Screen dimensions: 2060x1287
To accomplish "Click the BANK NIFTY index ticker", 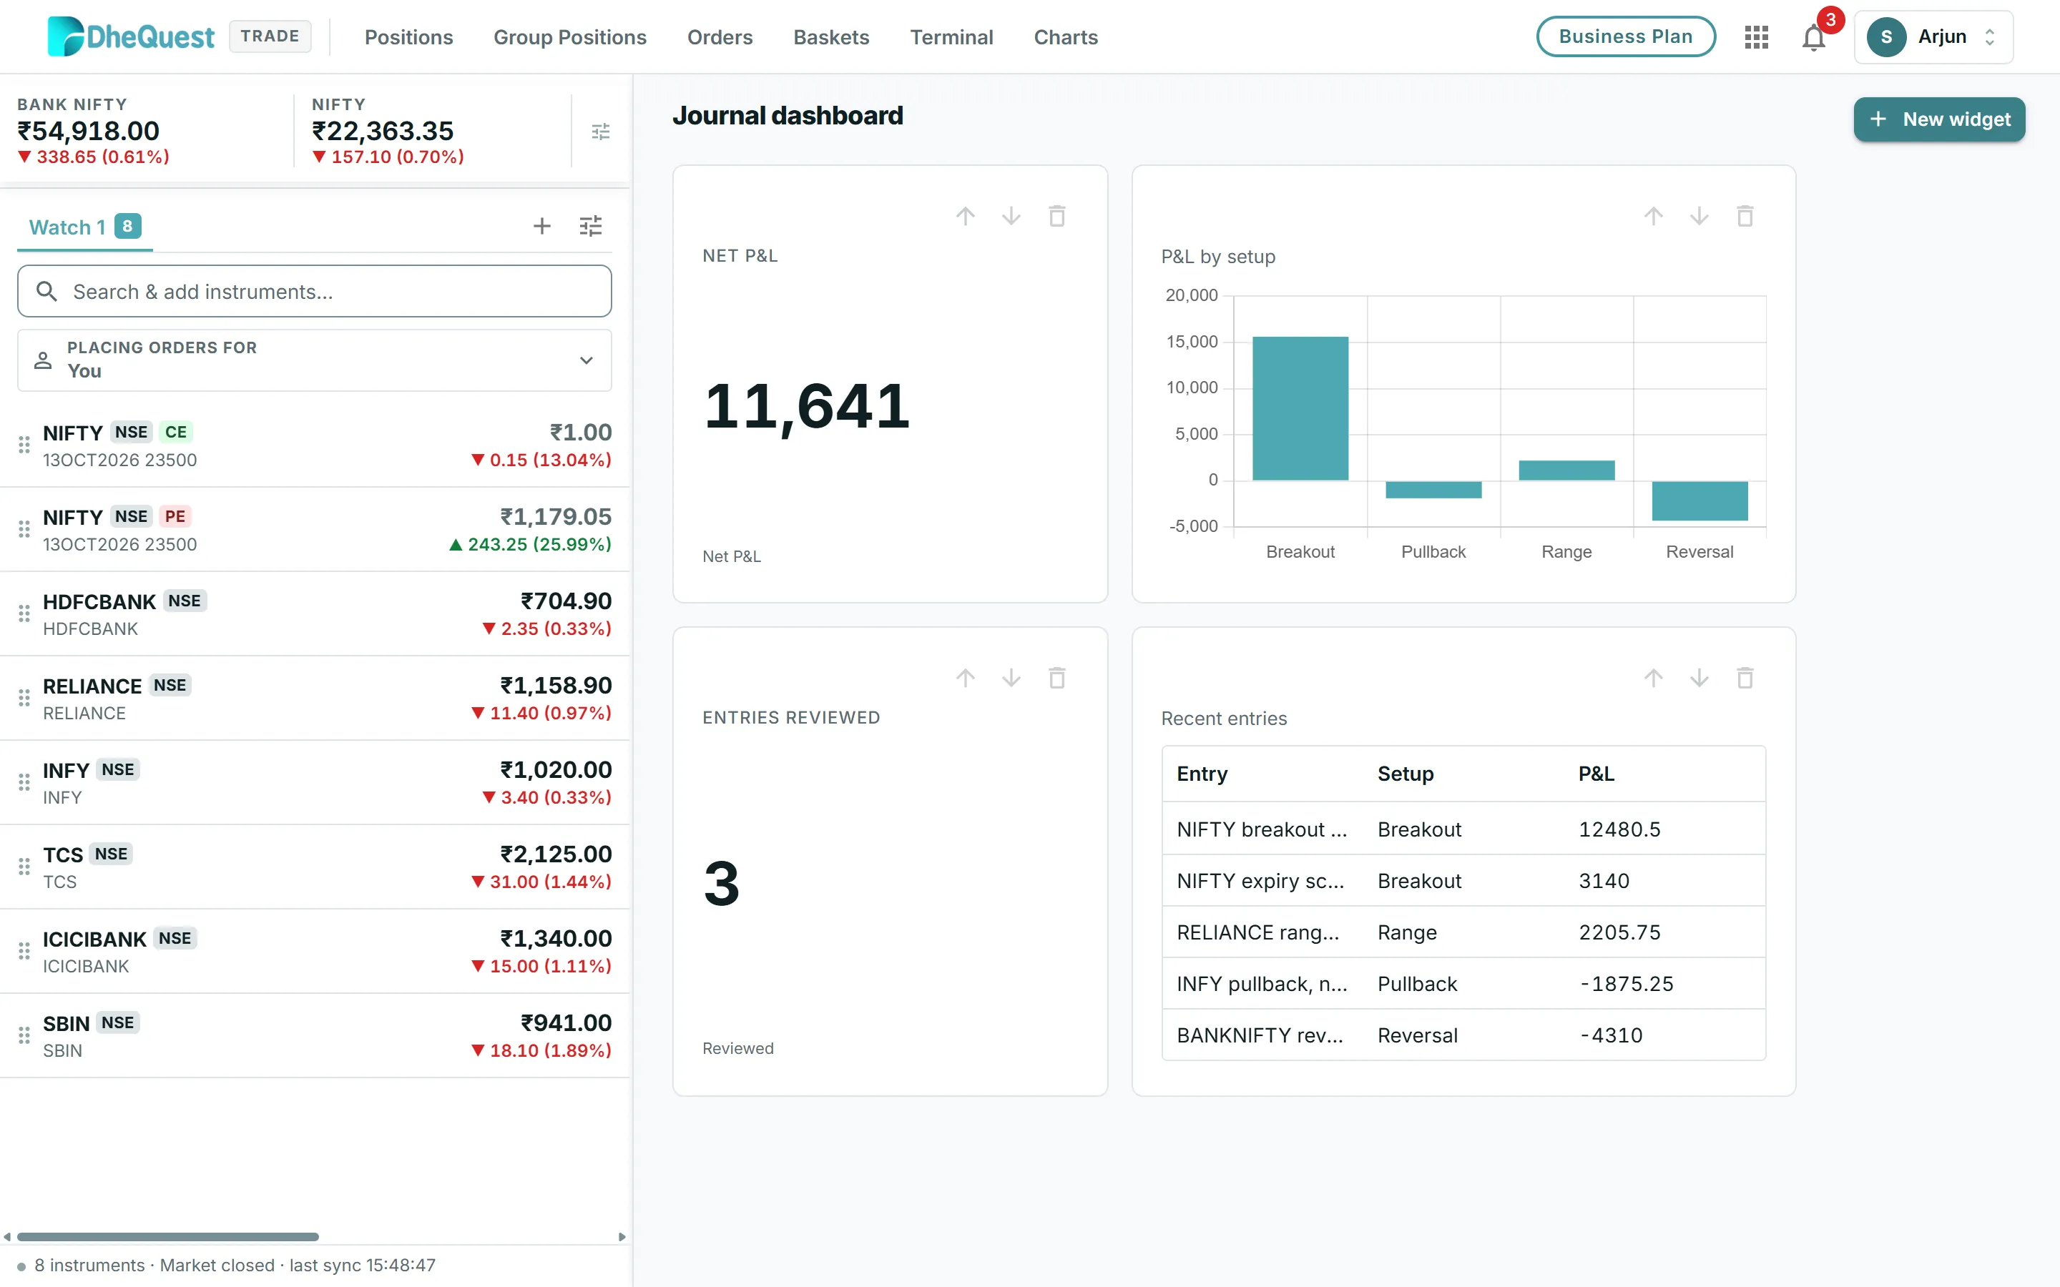I will [94, 131].
